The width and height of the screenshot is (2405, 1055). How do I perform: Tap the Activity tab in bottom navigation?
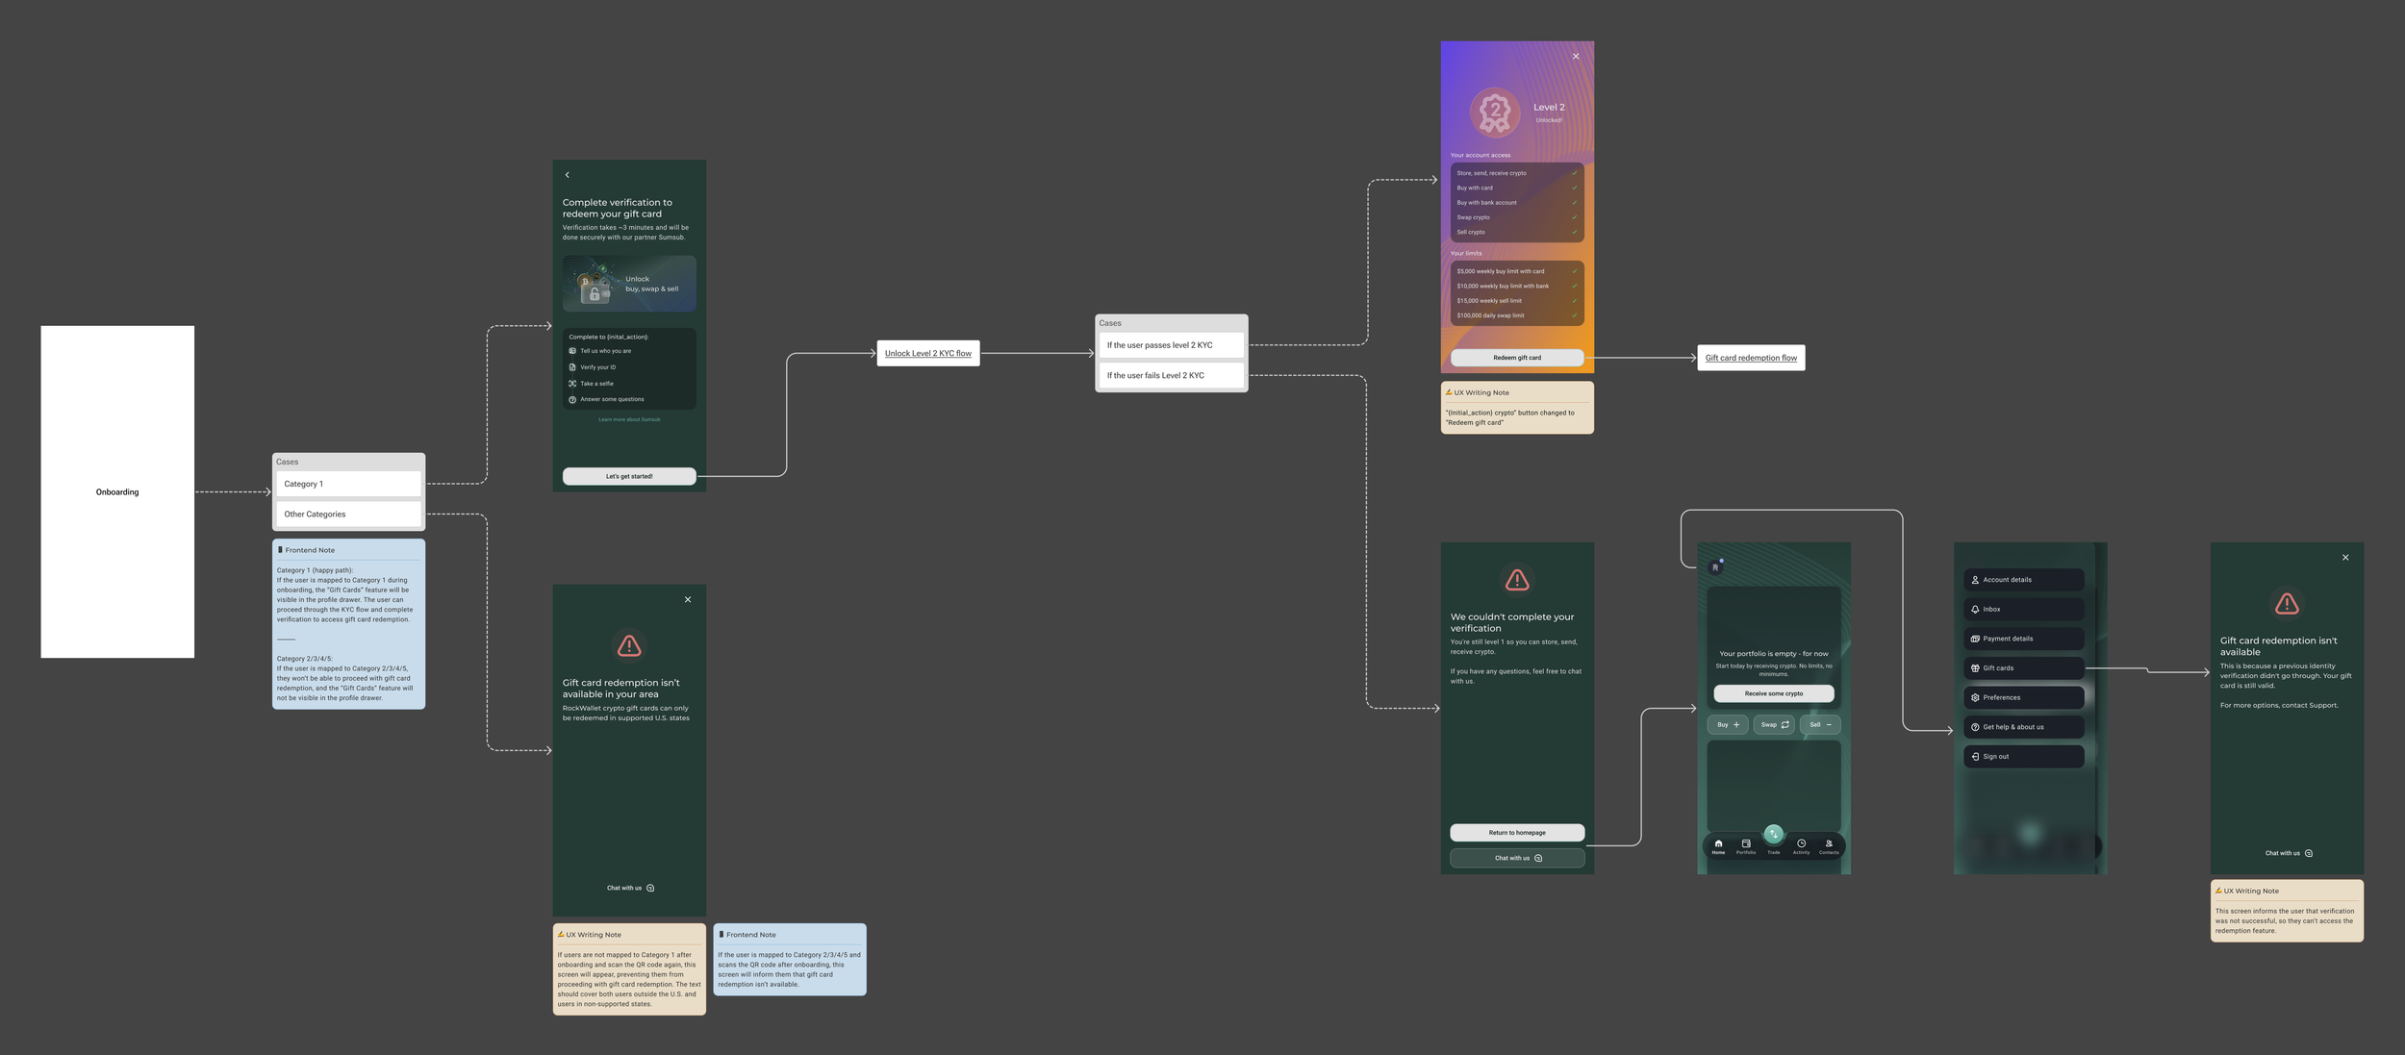coord(1802,847)
